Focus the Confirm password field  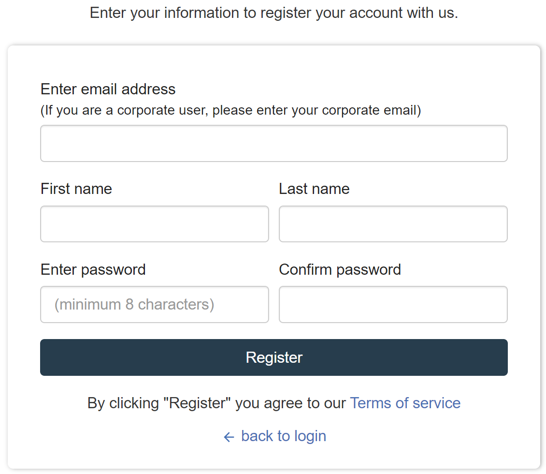[x=393, y=304]
